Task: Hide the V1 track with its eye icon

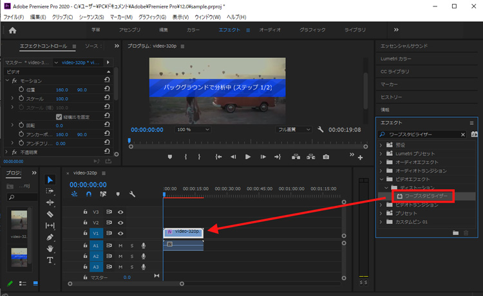Action: point(120,234)
